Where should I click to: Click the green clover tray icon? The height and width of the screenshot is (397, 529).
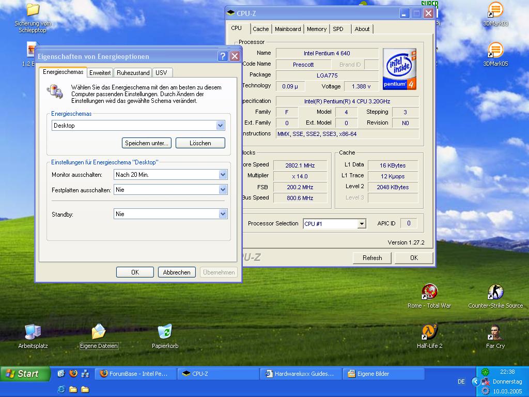tap(485, 372)
